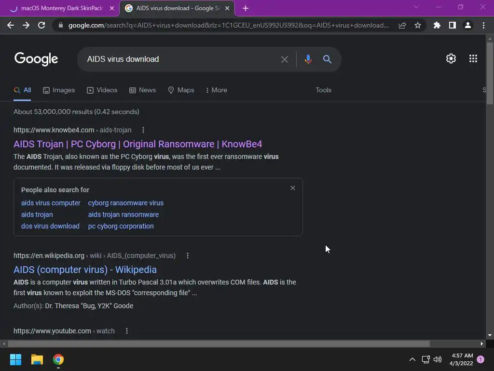494x371 pixels.
Task: Open the Chrome profile avatar
Action: pos(468,25)
